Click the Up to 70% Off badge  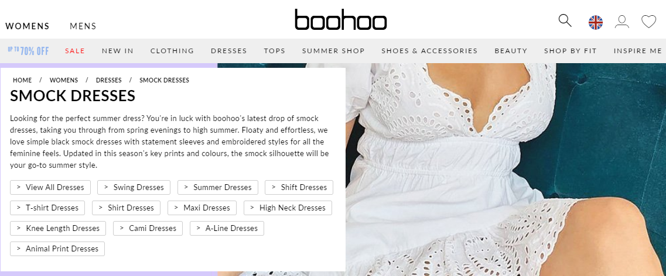click(x=28, y=51)
